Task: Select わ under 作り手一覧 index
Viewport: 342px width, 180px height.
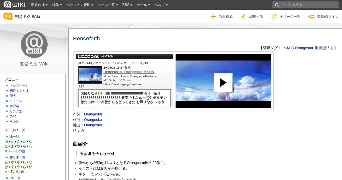Action: pos(30,167)
